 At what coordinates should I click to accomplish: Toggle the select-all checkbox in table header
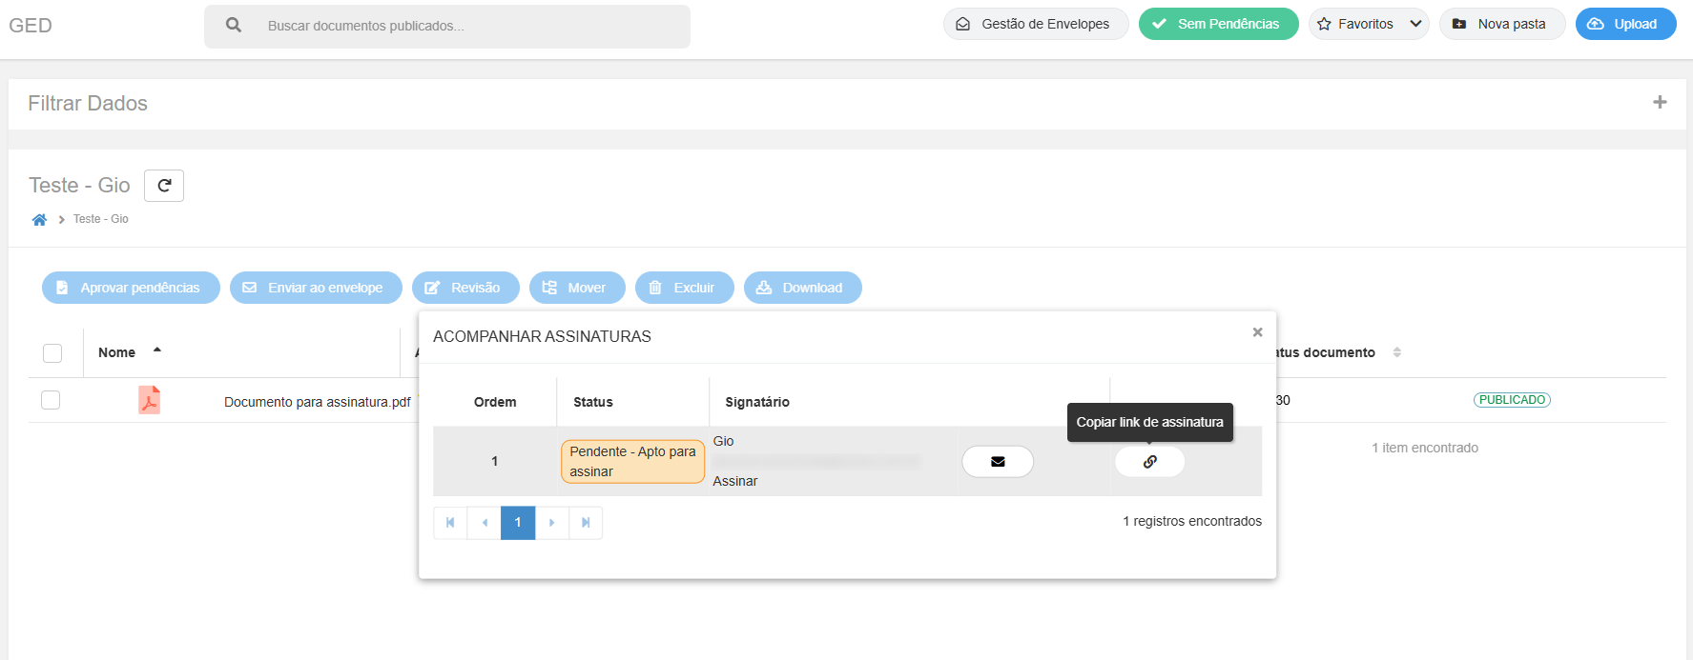pos(52,353)
